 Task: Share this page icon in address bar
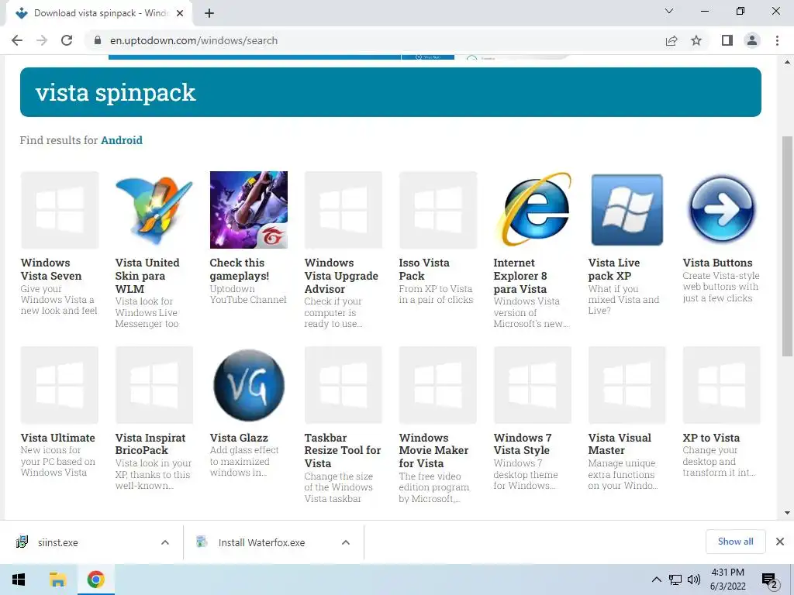click(671, 40)
